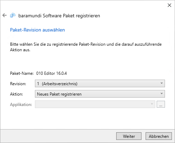Click the disabled Applikation combo box
175x143 pixels.
tap(95, 104)
